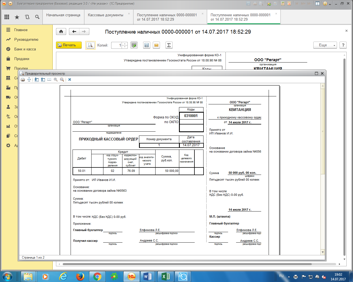
Task: Toggle the table edit mode button
Action: pyautogui.click(x=134, y=45)
